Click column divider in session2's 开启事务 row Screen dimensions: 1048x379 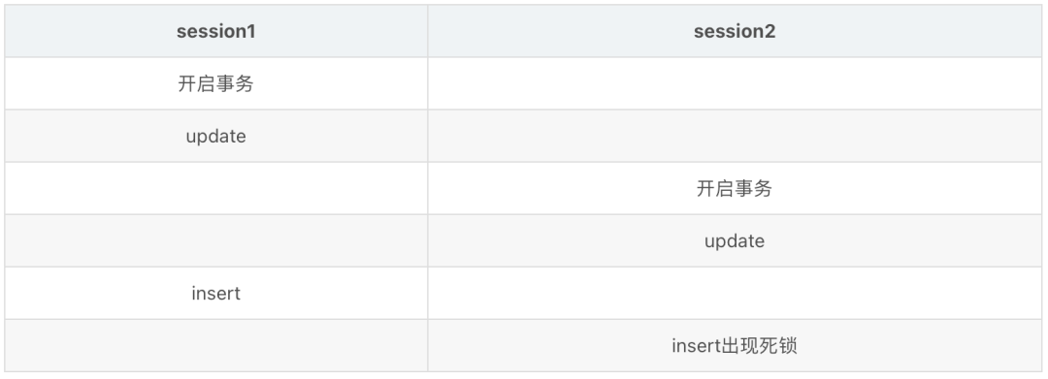pyautogui.click(x=428, y=188)
